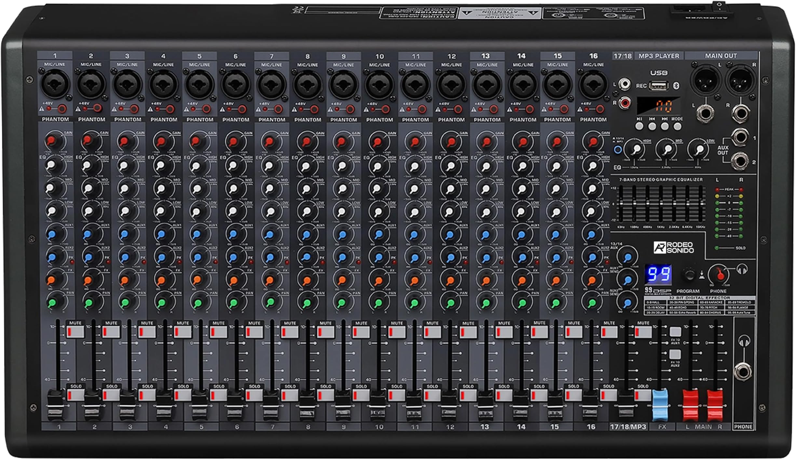Viewport: 796px width, 460px height.
Task: Click the blue AUX2 knob on channel 14
Action: 522,258
